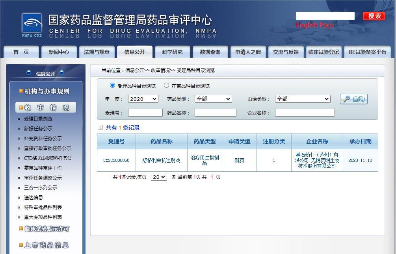Click the orange icon beside 临床试验默示许可
This screenshot has width=396, height=254.
coord(21,229)
